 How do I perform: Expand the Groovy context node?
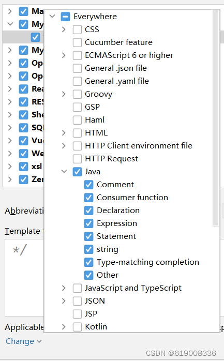64,94
